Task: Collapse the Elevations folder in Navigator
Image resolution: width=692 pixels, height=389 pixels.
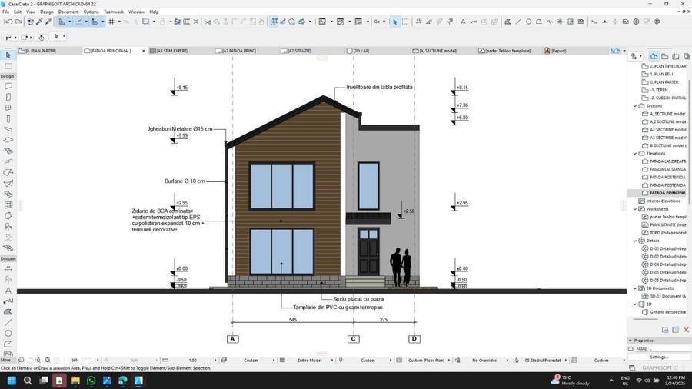Action: click(x=635, y=154)
